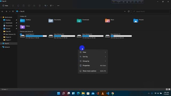Open VLC media player from taskbar
The width and height of the screenshot is (171, 96).
pyautogui.click(x=103, y=93)
